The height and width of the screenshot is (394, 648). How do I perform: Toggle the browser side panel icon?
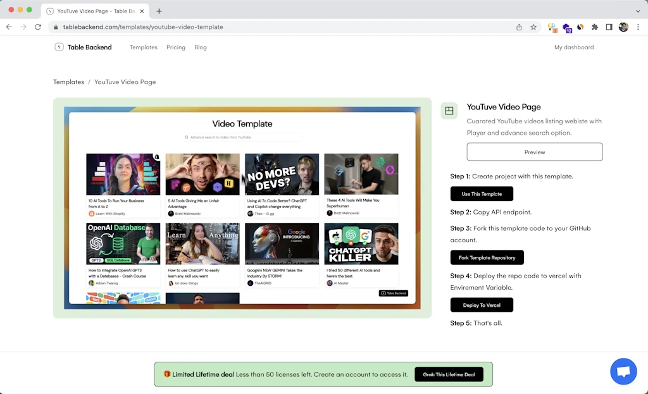[609, 27]
